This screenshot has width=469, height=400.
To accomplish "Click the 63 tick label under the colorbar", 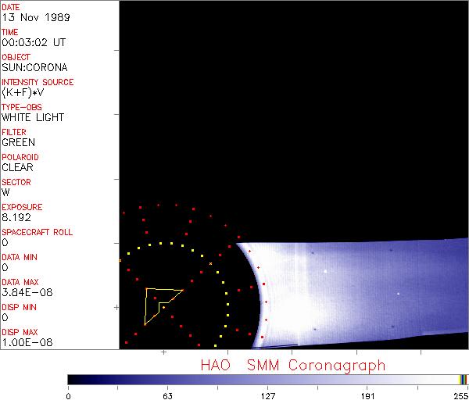I will (167, 395).
